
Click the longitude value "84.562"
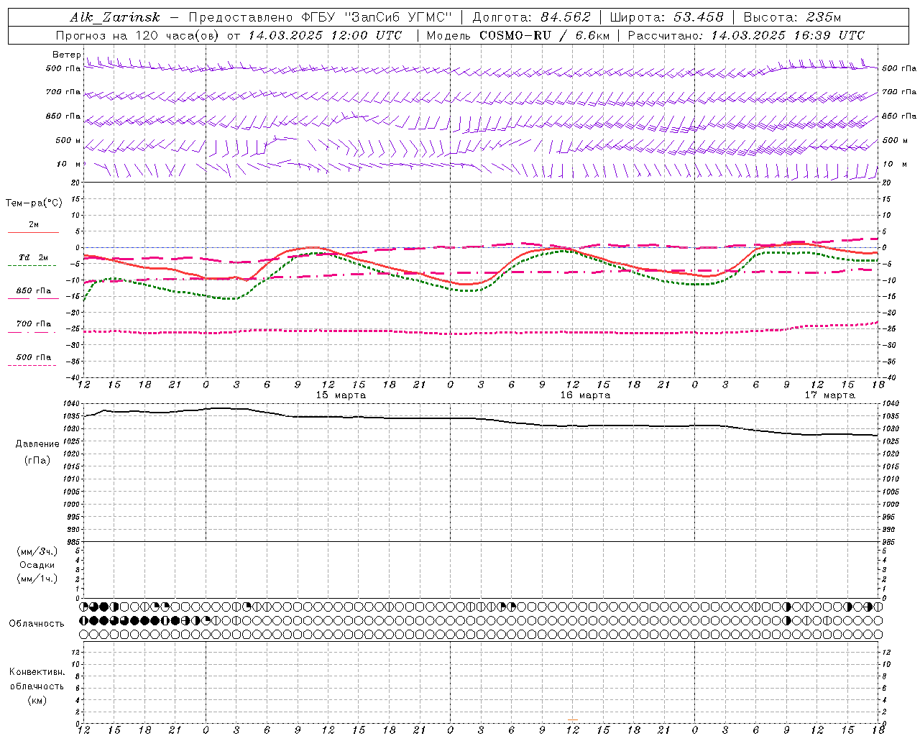click(x=566, y=17)
